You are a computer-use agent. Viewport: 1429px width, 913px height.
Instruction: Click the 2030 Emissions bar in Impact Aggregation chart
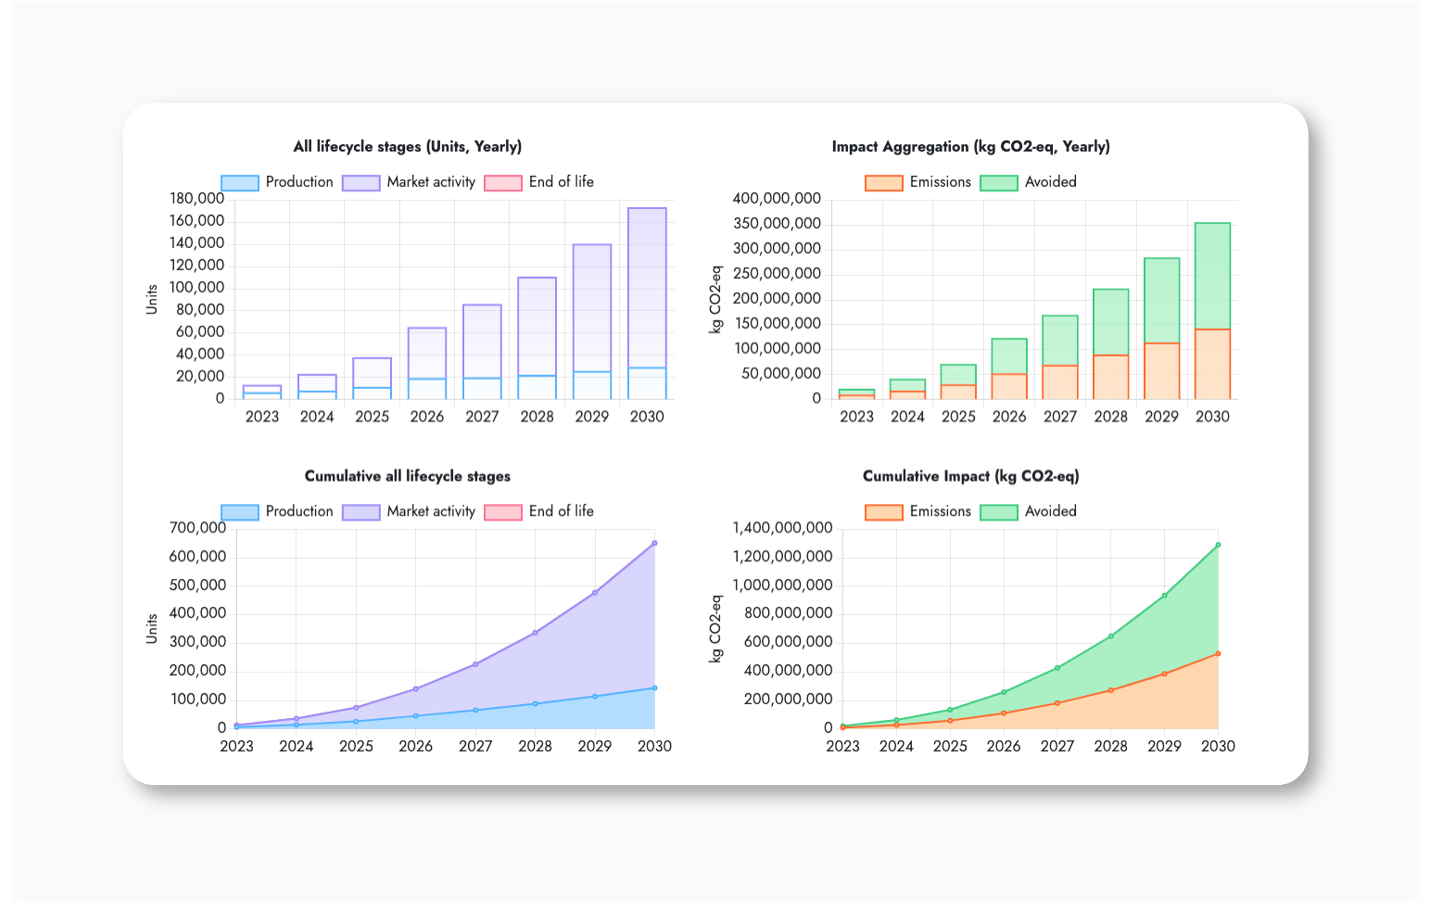click(1212, 364)
